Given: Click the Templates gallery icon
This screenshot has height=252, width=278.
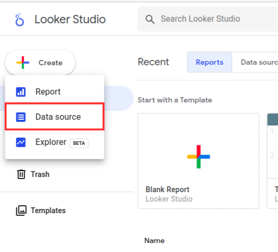Looking at the screenshot, I should (x=22, y=211).
